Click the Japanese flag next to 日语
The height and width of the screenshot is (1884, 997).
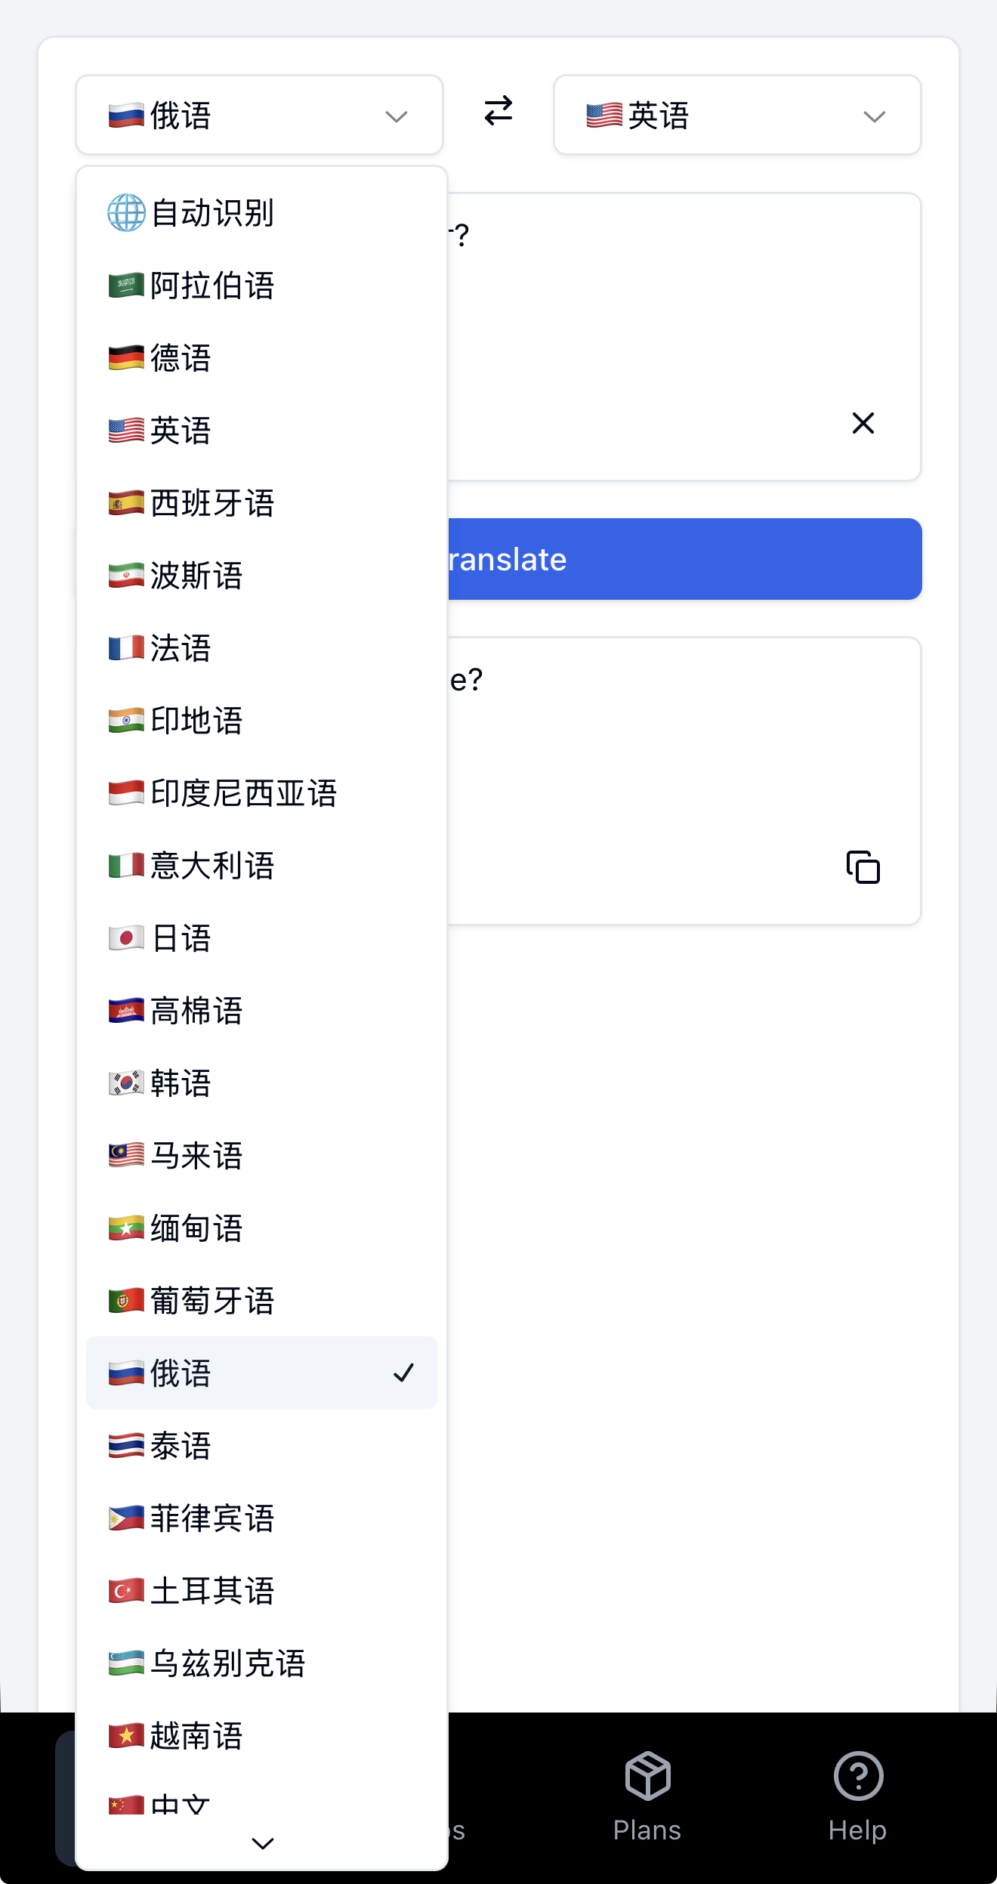[x=125, y=937]
